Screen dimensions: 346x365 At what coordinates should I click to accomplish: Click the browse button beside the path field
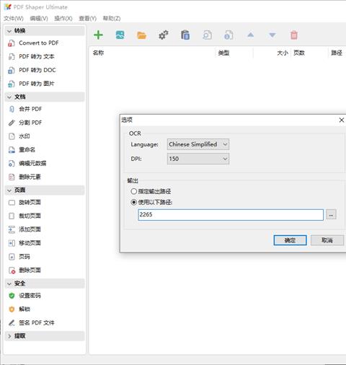331,215
